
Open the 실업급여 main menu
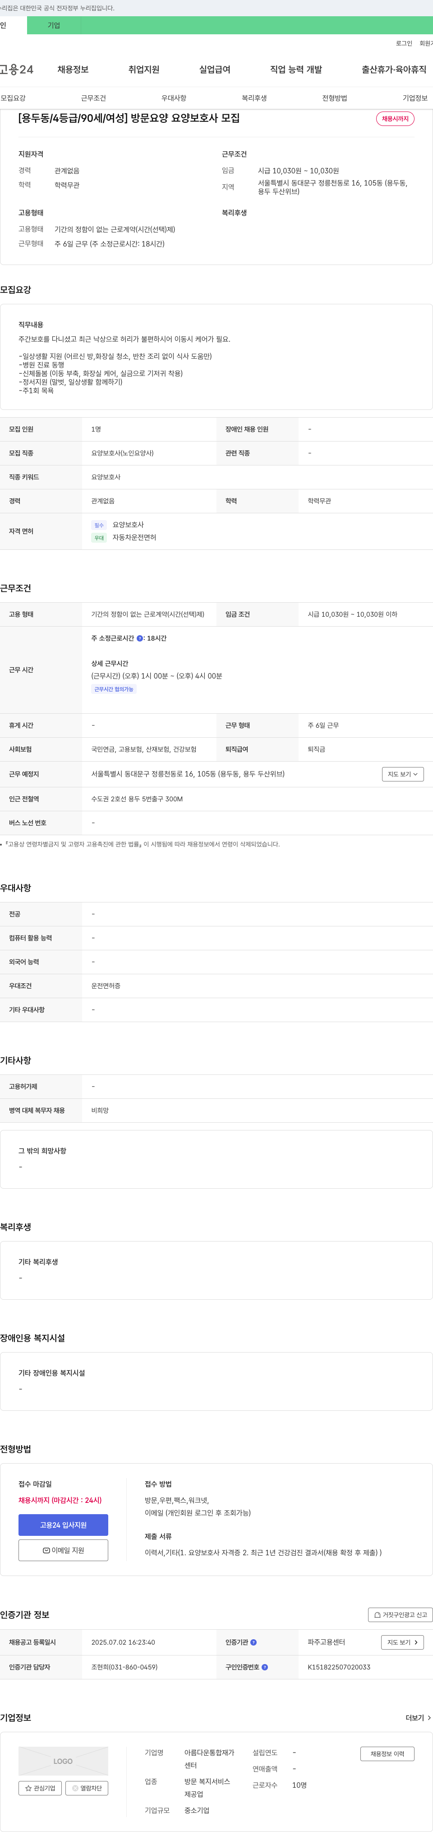(215, 69)
